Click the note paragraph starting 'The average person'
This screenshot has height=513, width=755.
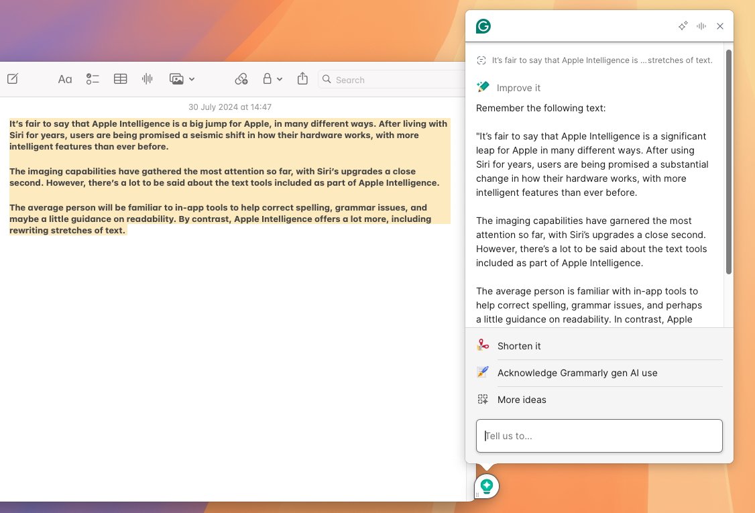click(x=220, y=219)
